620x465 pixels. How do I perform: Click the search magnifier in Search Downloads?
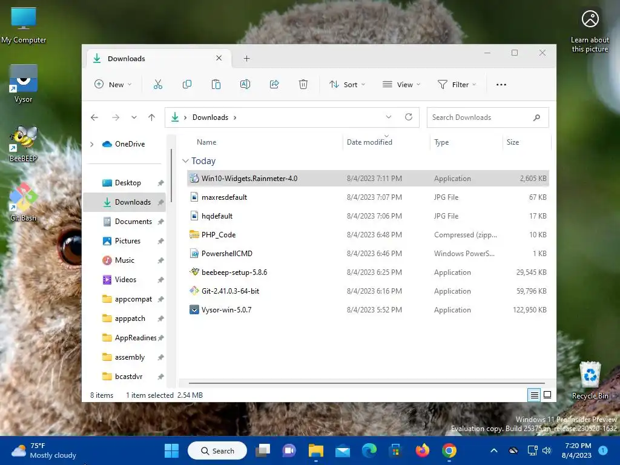coord(536,117)
